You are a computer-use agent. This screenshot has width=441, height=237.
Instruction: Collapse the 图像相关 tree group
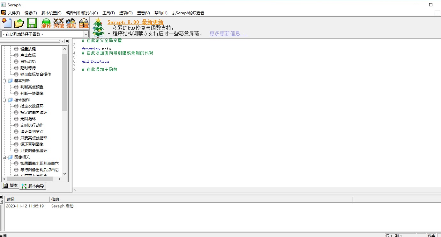pyautogui.click(x=4, y=157)
